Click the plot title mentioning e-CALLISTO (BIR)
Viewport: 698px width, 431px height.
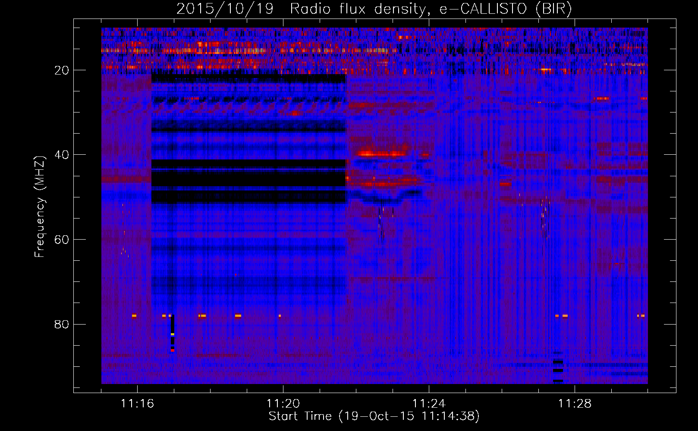pos(374,9)
